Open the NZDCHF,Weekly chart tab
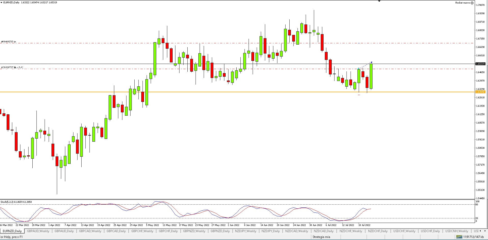The width and height of the screenshot is (488, 240). [351, 231]
